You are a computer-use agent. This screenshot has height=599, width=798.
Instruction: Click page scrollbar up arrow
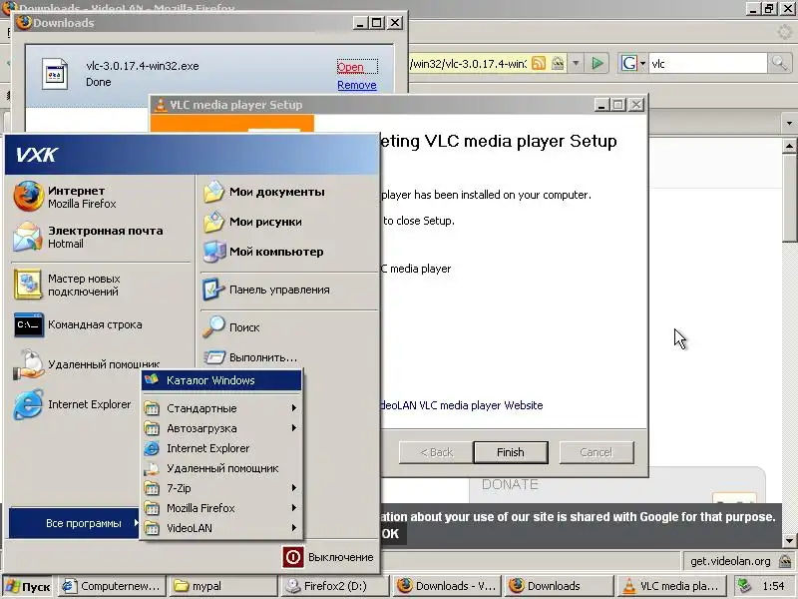point(789,146)
